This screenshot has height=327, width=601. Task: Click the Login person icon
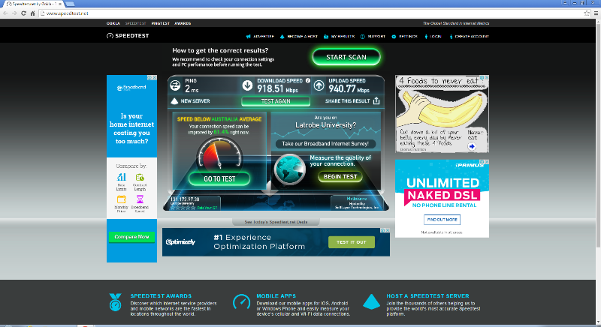(426, 37)
